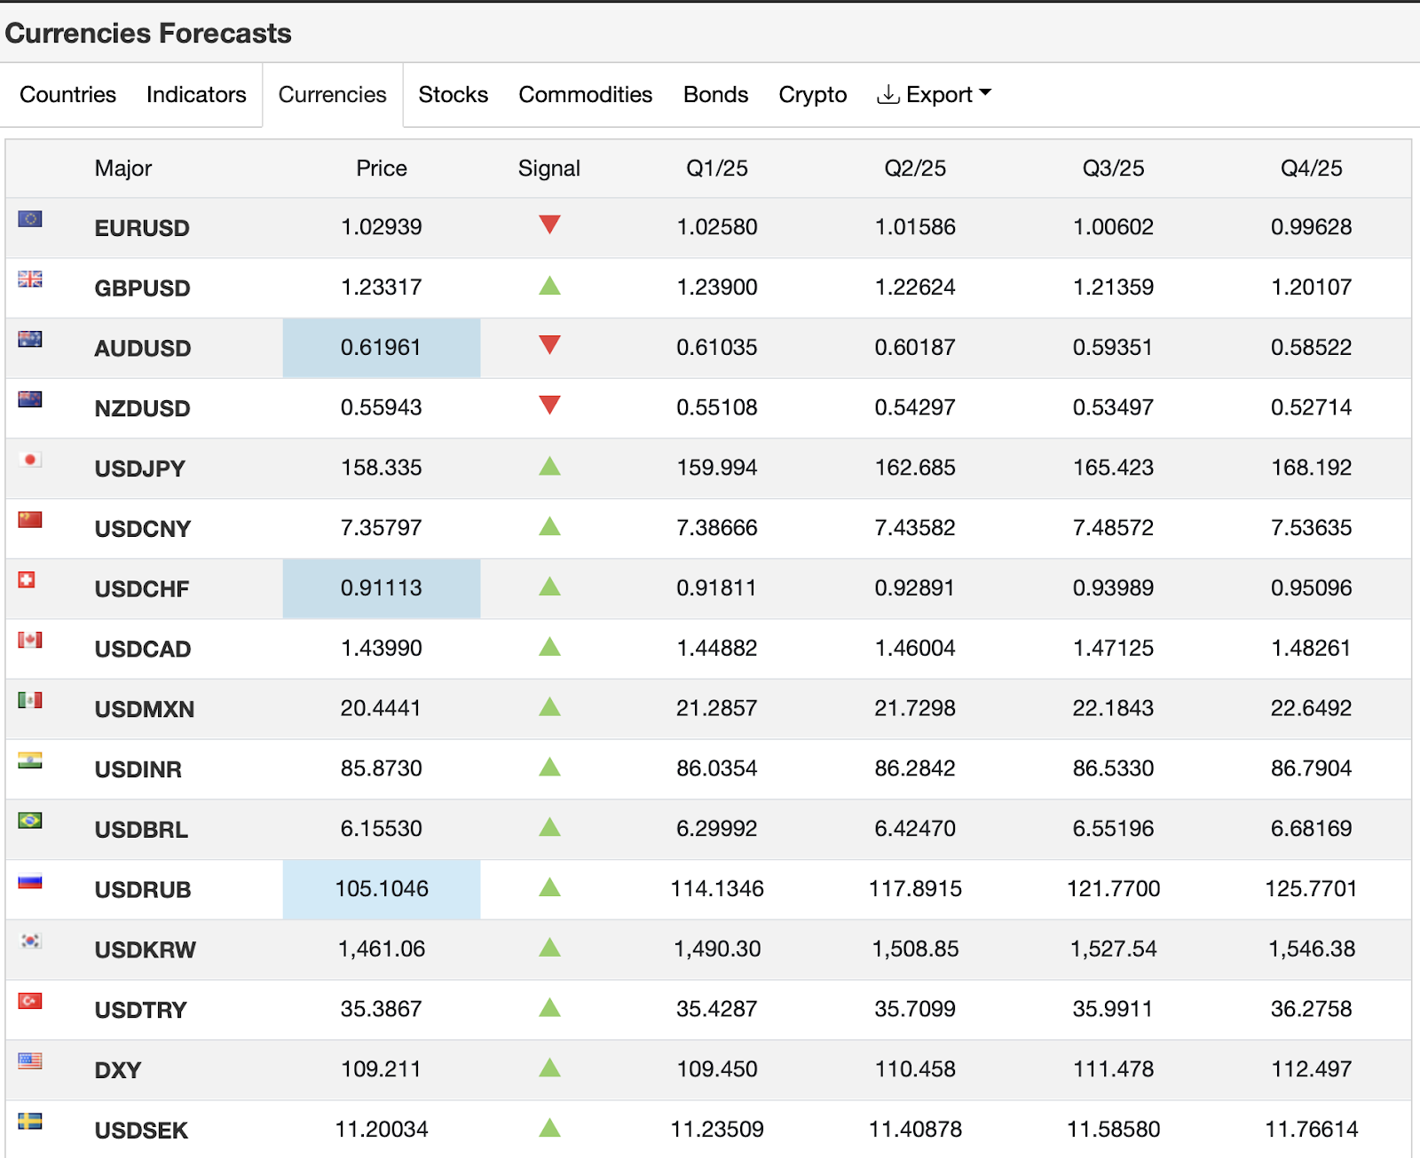The height and width of the screenshot is (1158, 1420).
Task: Open the DXY dollar index link
Action: [x=118, y=1070]
